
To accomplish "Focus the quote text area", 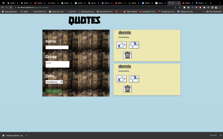I will (57, 64).
